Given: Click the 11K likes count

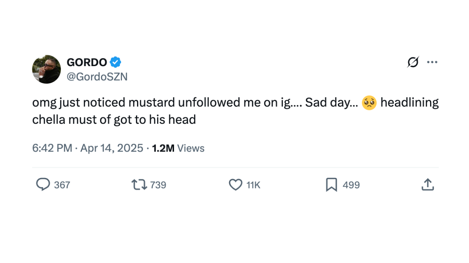Looking at the screenshot, I should pos(253,185).
